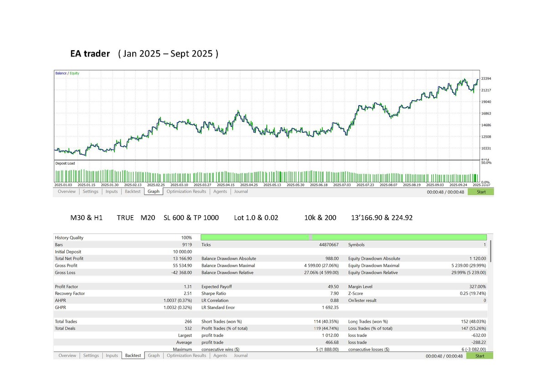This screenshot has width=547, height=387.
Task: Open Overview tab below the backtest report
Action: pyautogui.click(x=67, y=356)
